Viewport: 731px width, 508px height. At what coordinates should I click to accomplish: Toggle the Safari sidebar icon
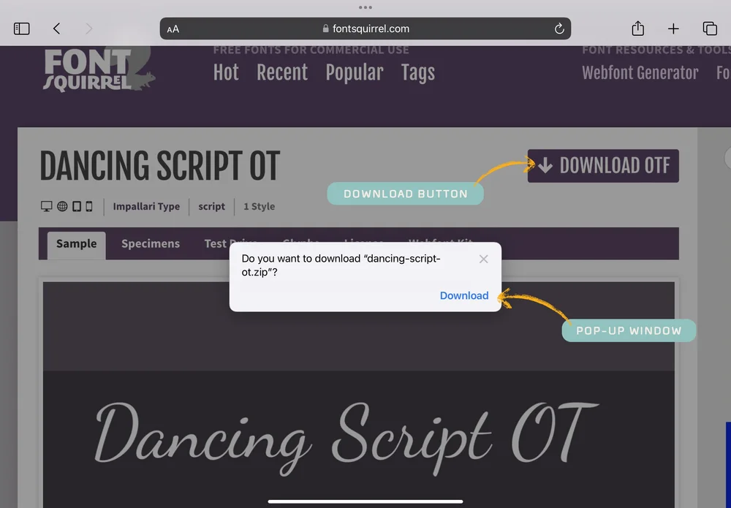(22, 28)
